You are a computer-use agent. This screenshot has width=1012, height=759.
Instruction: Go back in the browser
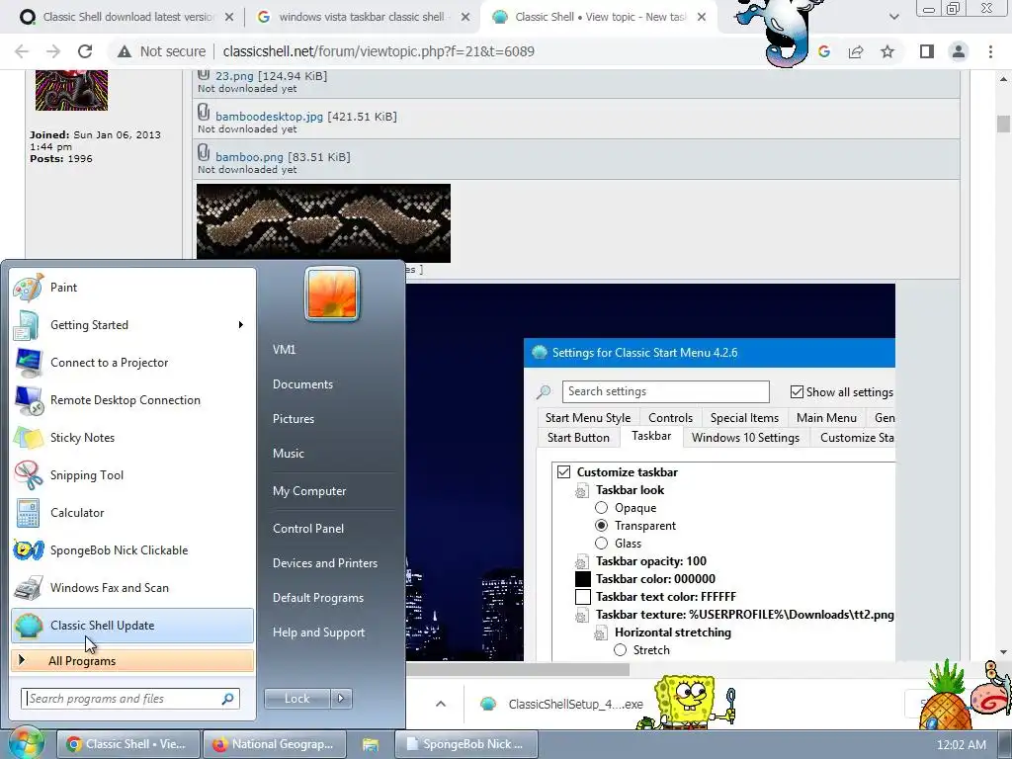click(22, 51)
